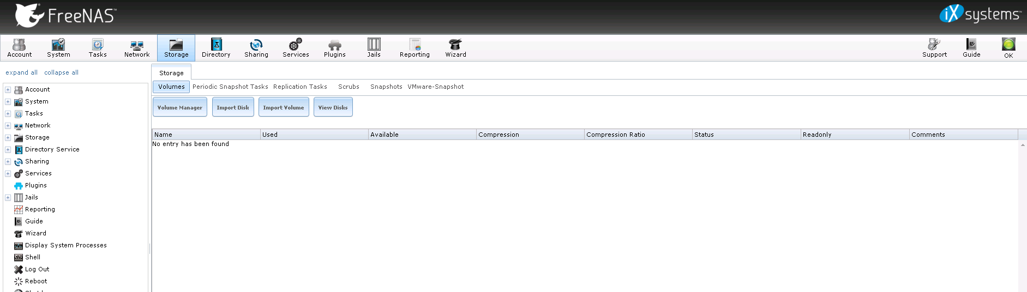The height and width of the screenshot is (292, 1027).
Task: Click the Import Disk button
Action: [233, 107]
